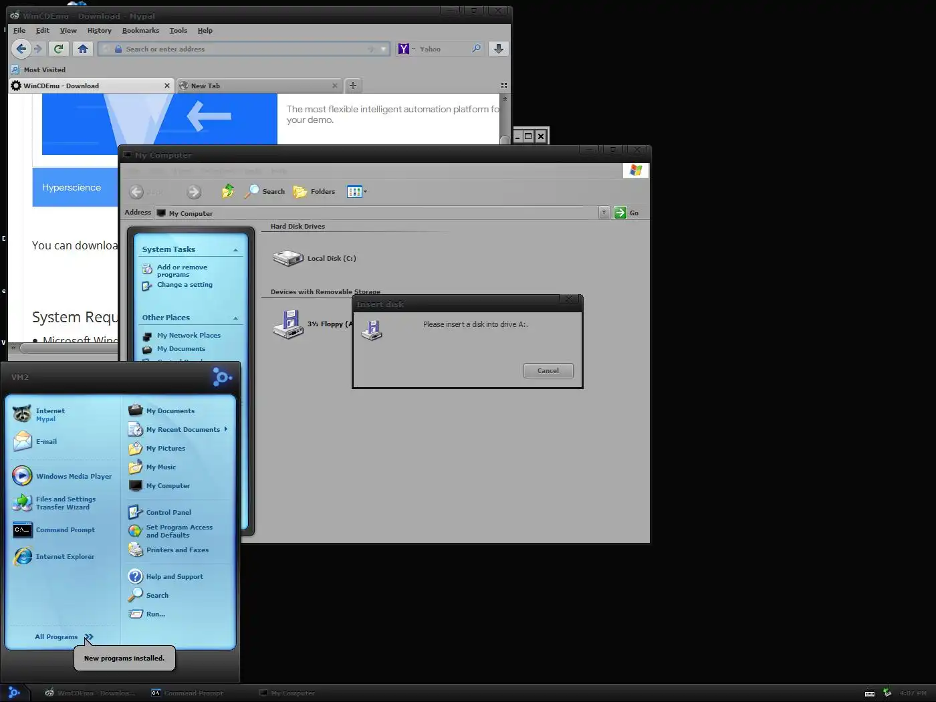Open E-mail from Start menu
This screenshot has height=702, width=936.
point(62,441)
